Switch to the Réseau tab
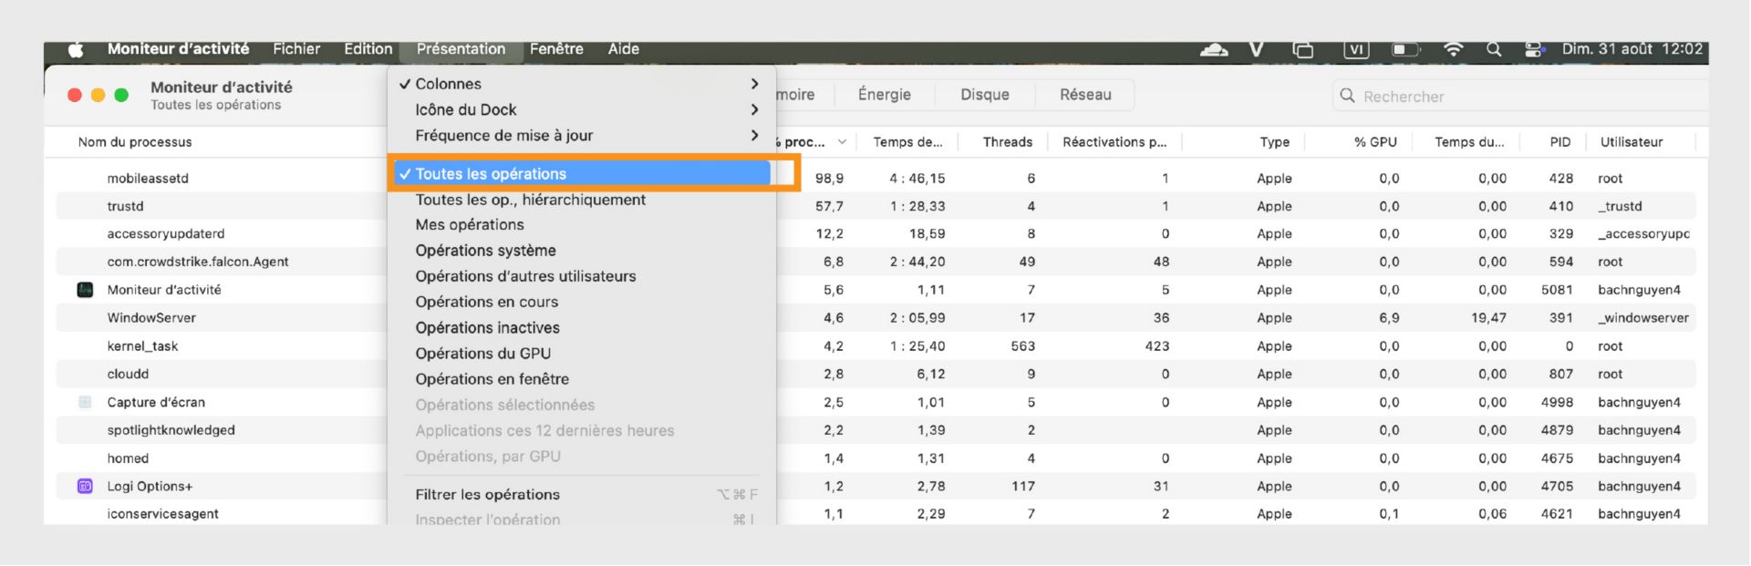 [x=1085, y=95]
